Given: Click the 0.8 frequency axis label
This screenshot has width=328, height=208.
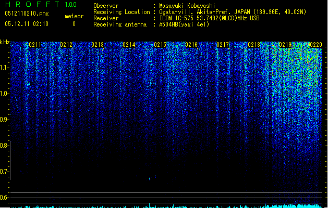Looking at the screenshot, I should pos(4,146).
